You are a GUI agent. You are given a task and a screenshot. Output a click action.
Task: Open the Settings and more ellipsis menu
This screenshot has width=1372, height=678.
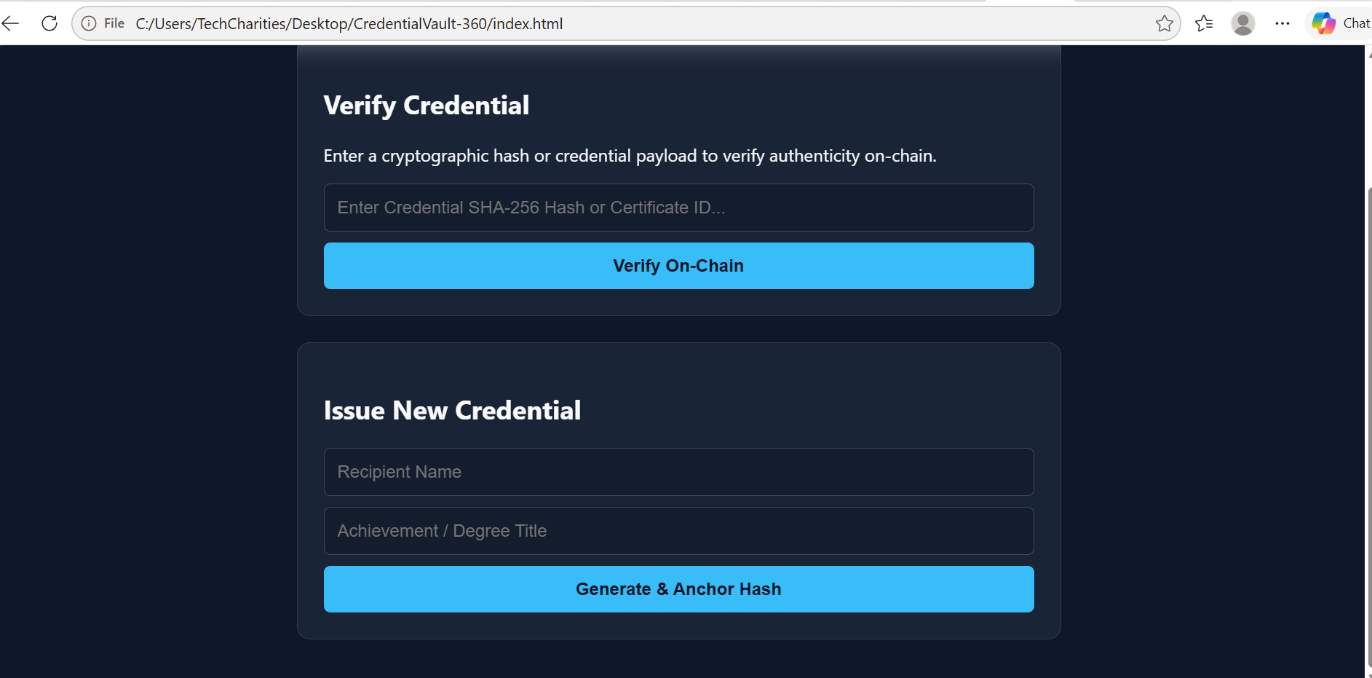coord(1282,23)
